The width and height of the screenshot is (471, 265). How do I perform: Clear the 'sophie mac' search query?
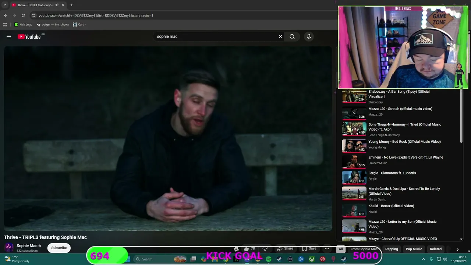(x=280, y=36)
